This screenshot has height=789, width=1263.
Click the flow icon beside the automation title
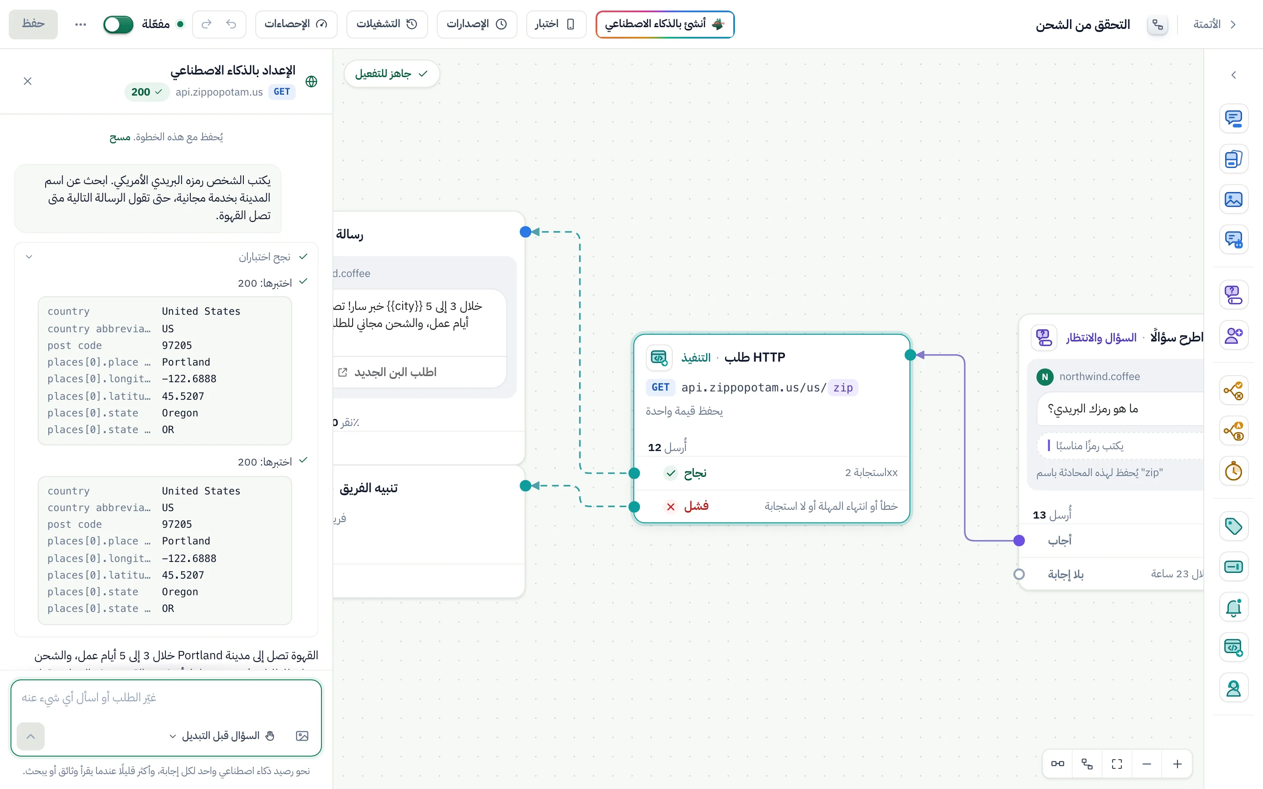tap(1158, 25)
